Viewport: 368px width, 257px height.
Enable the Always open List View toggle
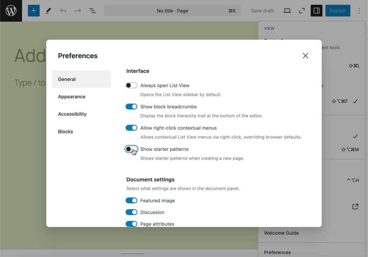click(x=132, y=85)
